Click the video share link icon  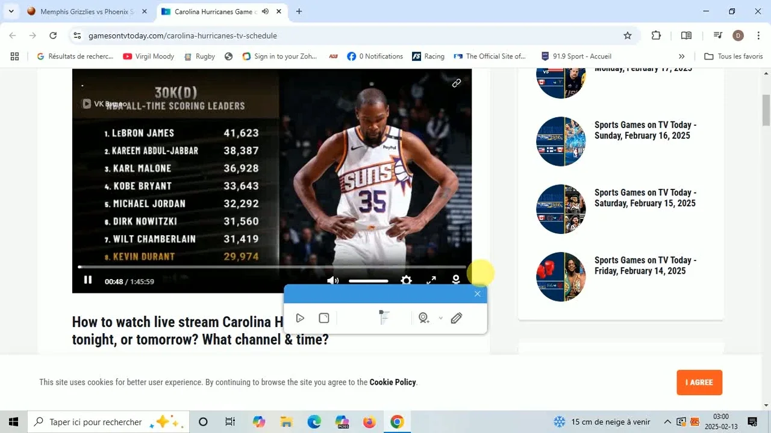(x=457, y=84)
